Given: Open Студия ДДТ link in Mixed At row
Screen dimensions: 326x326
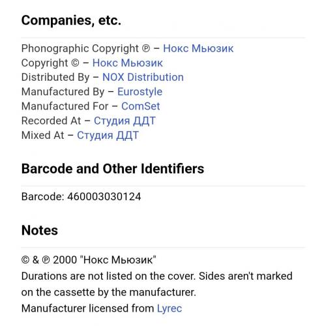Looking at the screenshot, I should (108, 136).
